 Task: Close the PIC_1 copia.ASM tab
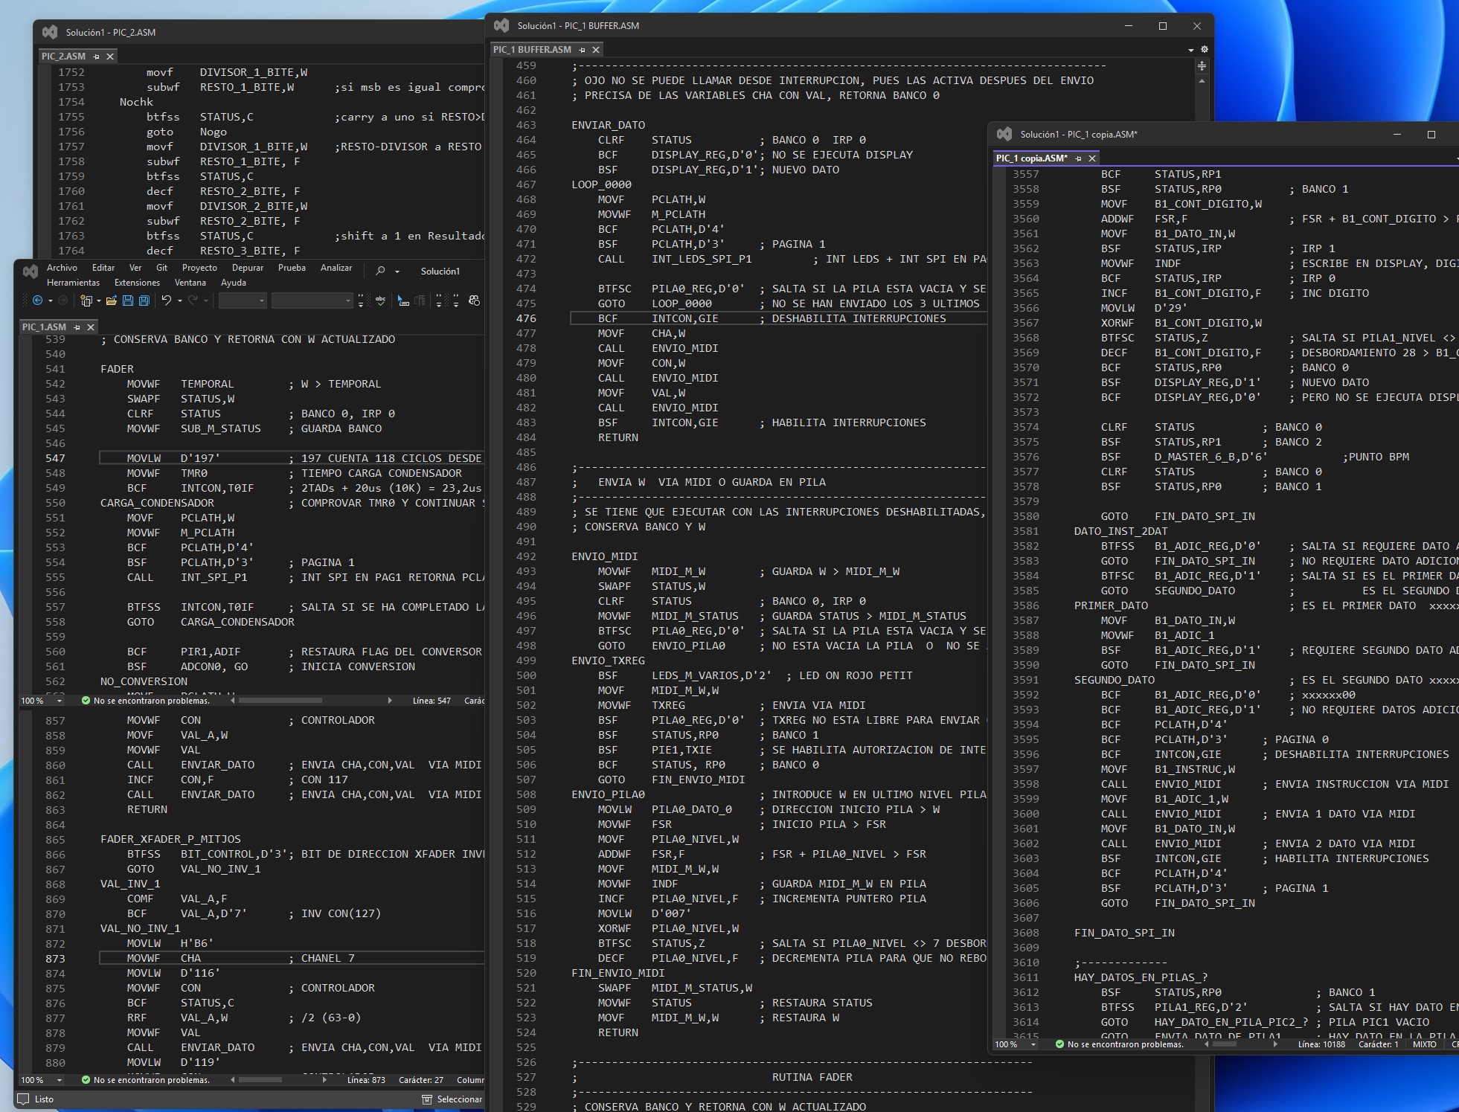tap(1092, 158)
